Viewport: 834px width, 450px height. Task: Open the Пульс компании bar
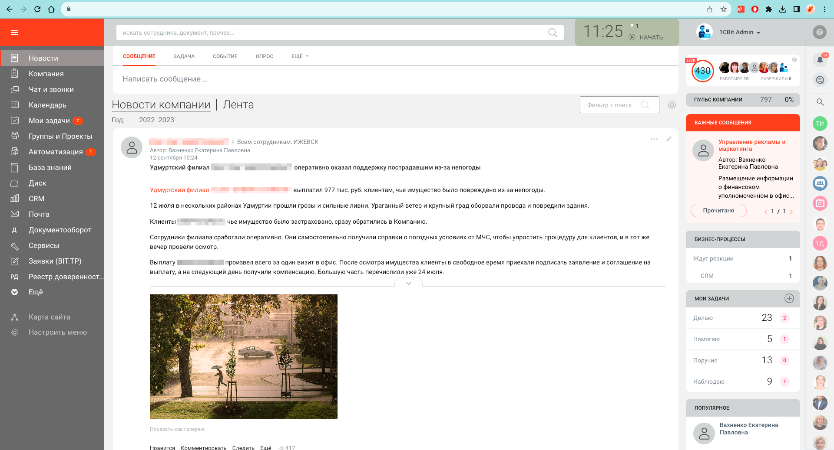(x=743, y=99)
